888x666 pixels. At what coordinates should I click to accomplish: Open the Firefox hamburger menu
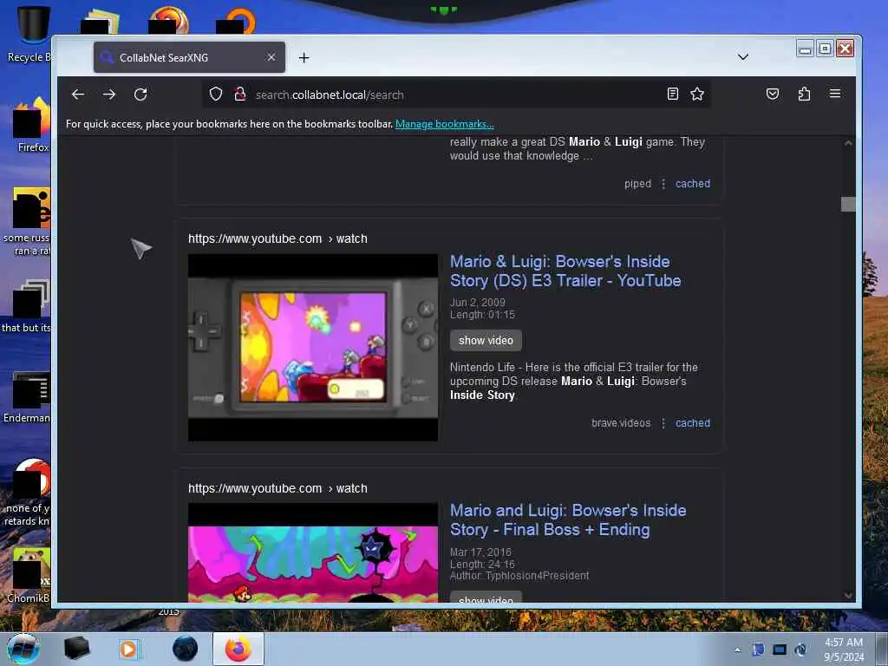click(x=835, y=94)
